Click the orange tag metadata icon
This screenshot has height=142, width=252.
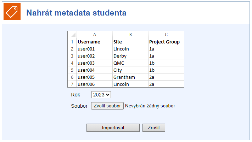click(x=12, y=12)
